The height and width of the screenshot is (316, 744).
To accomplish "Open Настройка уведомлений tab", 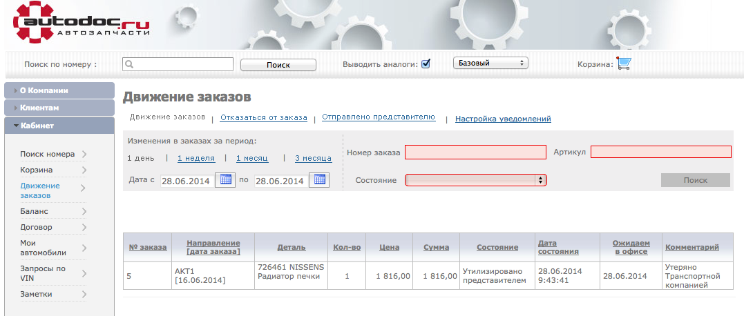I will (x=502, y=119).
